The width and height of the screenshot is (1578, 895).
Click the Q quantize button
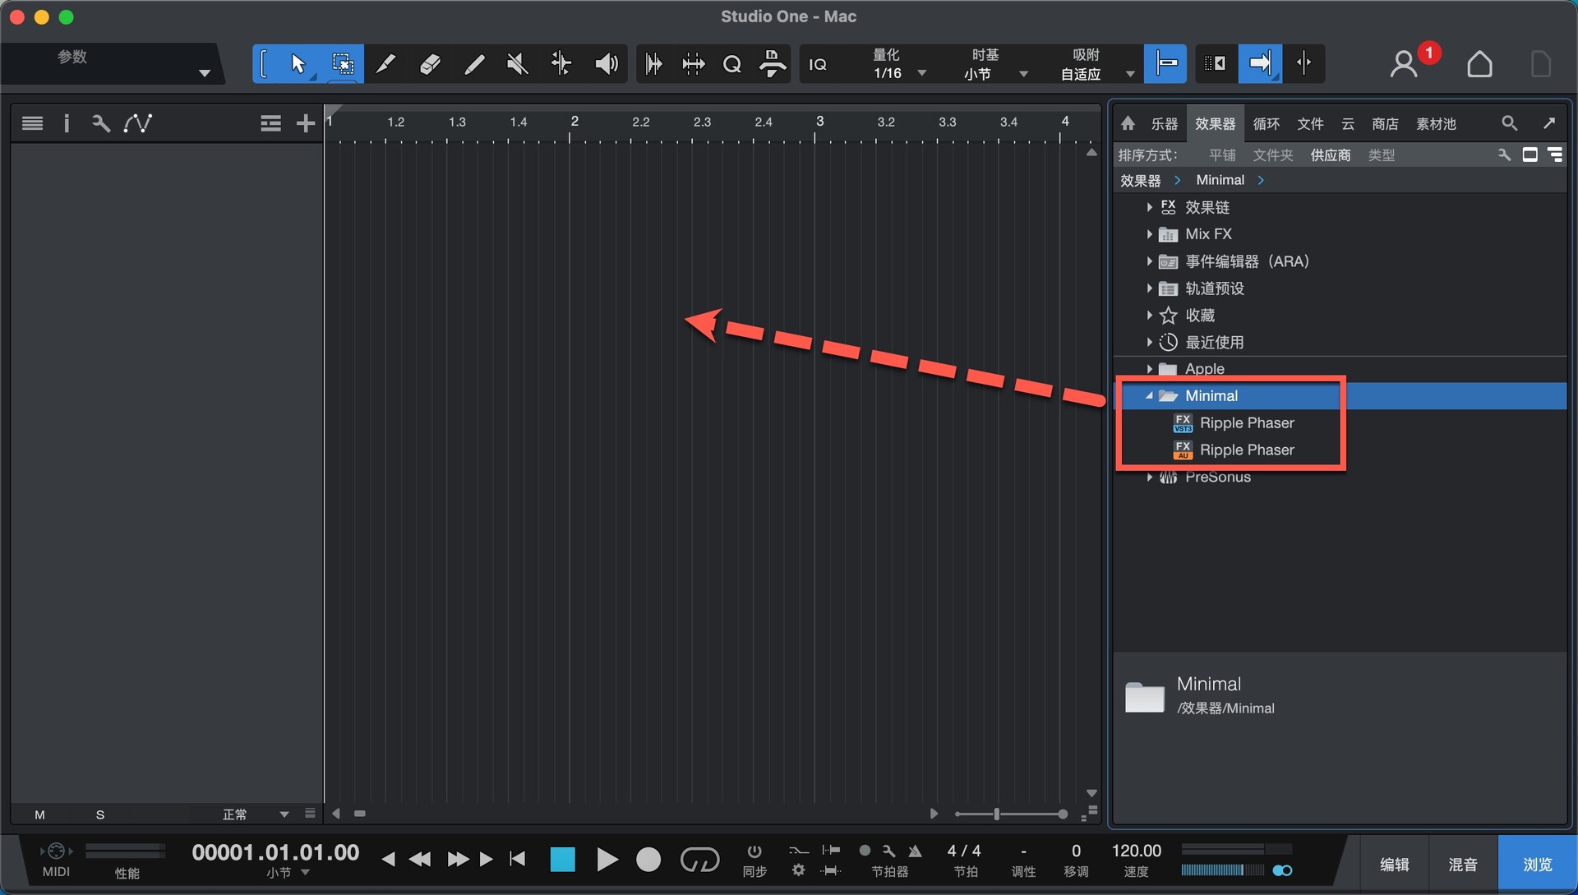click(731, 64)
